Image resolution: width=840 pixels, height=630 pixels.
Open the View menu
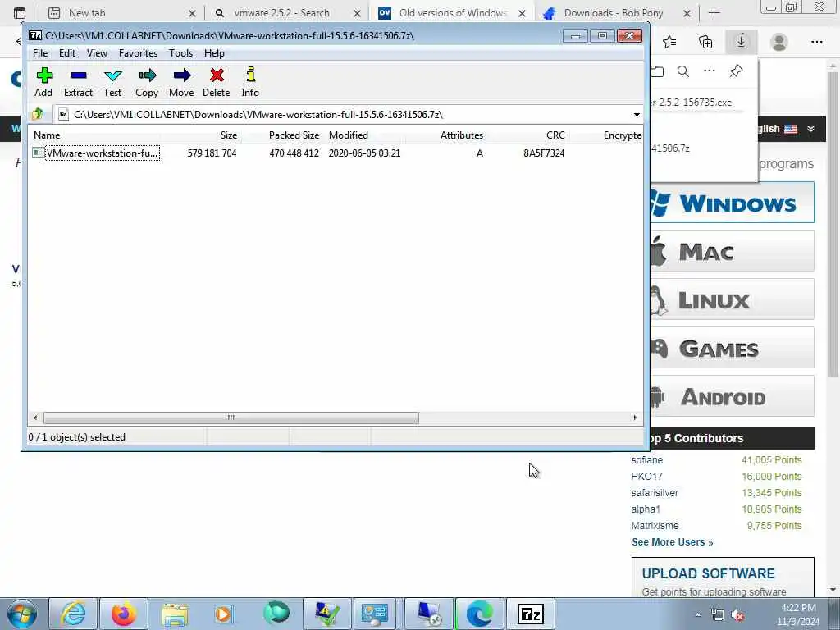[97, 53]
